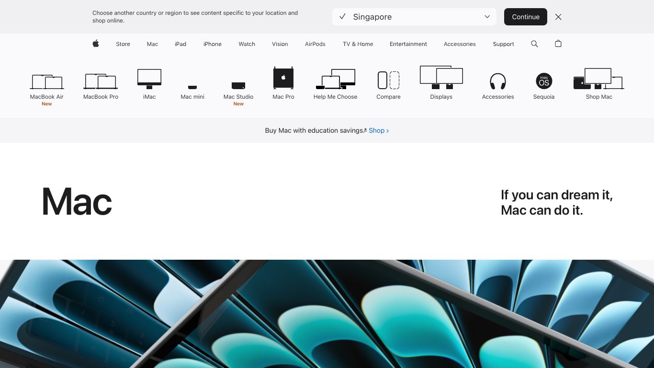This screenshot has width=654, height=368.
Task: Click the large Mac page heading
Action: coord(77,202)
